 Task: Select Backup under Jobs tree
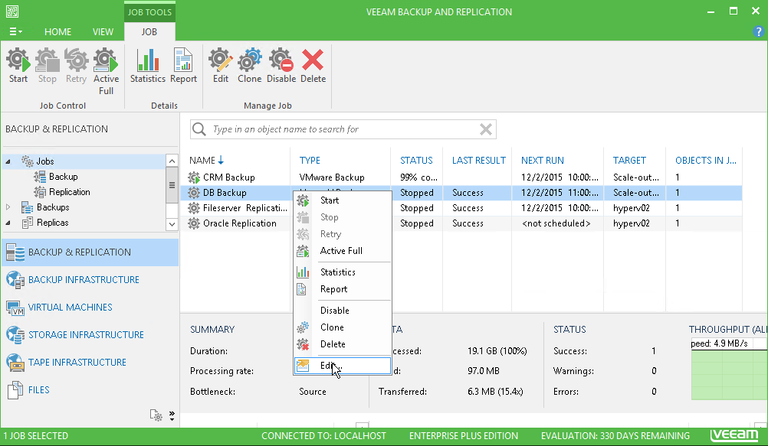63,177
